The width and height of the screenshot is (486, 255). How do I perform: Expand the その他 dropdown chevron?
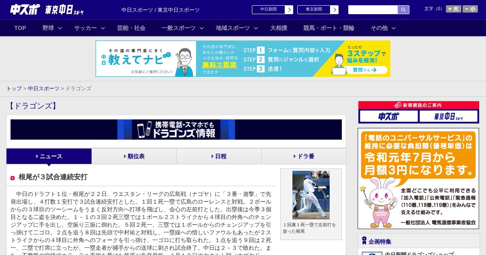(x=394, y=28)
